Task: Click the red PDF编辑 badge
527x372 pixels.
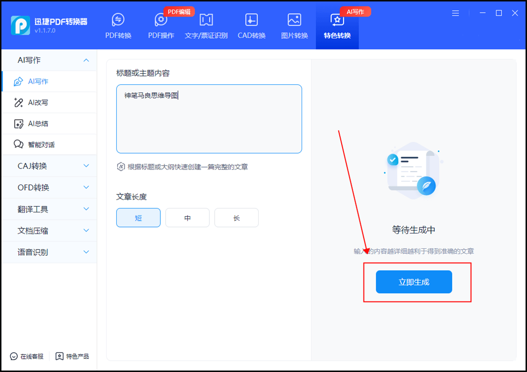Action: (x=179, y=12)
